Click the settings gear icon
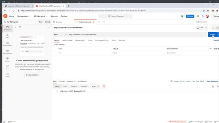Viewport: 219px width, 123px height. coord(198,16)
